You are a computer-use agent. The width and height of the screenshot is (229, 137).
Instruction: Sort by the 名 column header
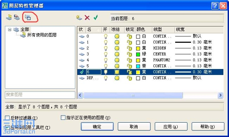point(93,29)
